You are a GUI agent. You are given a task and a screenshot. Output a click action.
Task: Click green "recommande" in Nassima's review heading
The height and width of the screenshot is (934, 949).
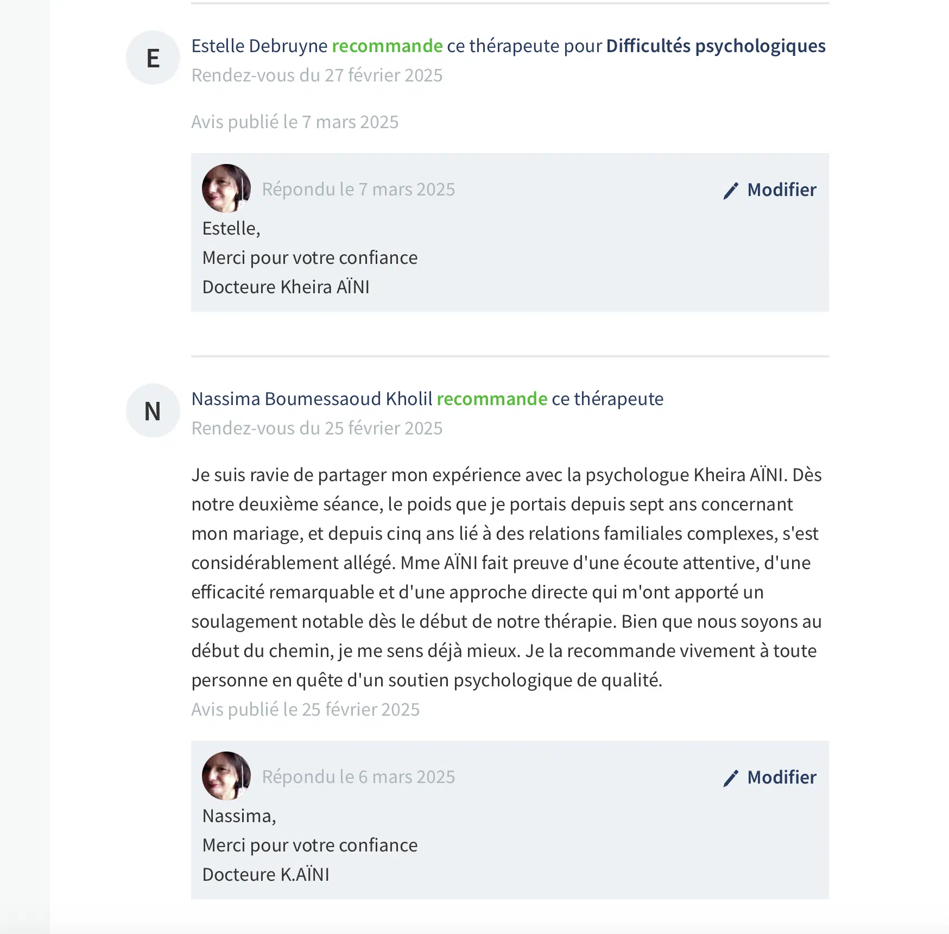[492, 399]
